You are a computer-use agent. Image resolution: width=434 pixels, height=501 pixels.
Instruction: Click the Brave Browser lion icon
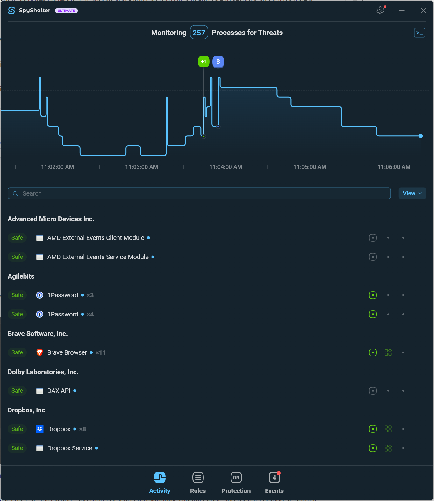(39, 352)
